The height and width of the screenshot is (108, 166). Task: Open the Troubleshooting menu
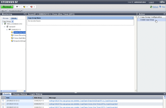tap(15, 11)
